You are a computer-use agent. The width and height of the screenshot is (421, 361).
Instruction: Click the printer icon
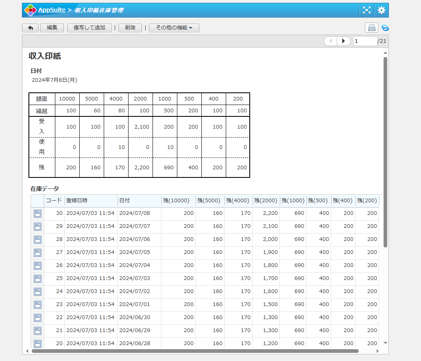371,28
